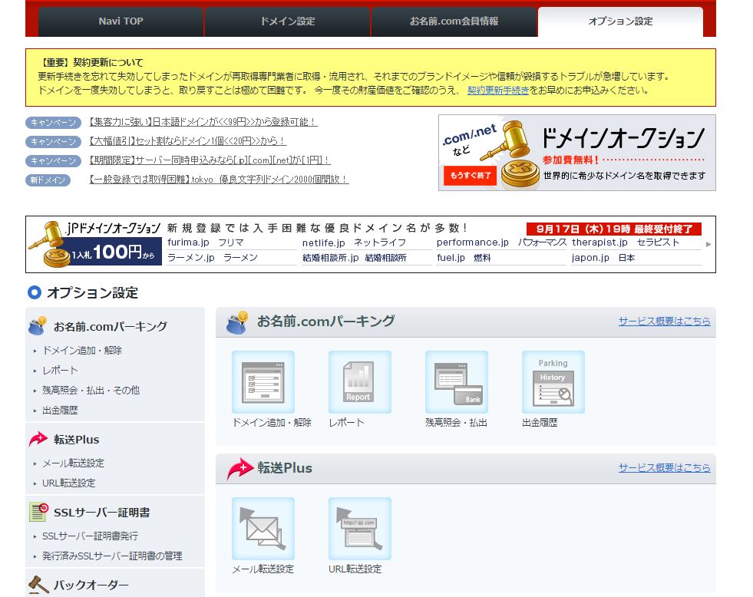Select sidebar ドメイン追加・解除 item

82,351
